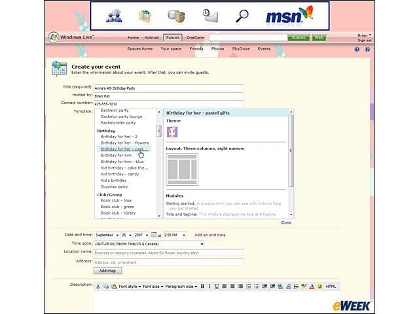Open Hotmail from the top navigation
The image size is (419, 314).
tap(151, 38)
